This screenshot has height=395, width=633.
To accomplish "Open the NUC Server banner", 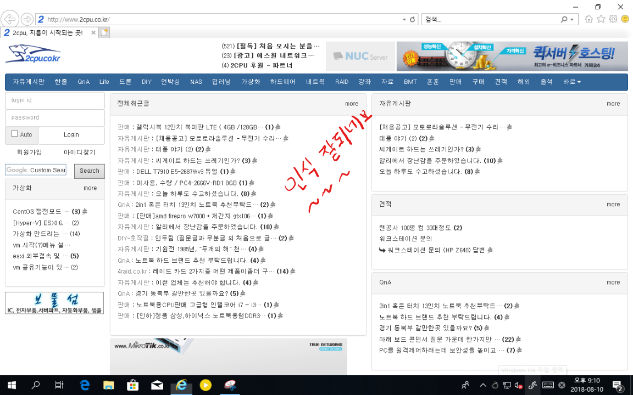I will coord(360,56).
